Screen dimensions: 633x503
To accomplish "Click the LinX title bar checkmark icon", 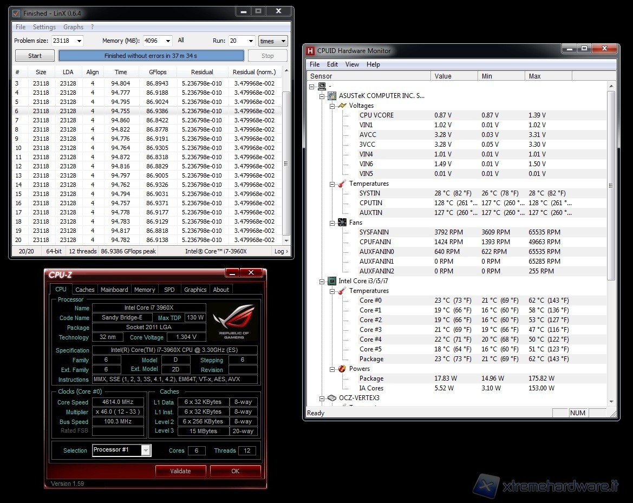I will [16, 12].
